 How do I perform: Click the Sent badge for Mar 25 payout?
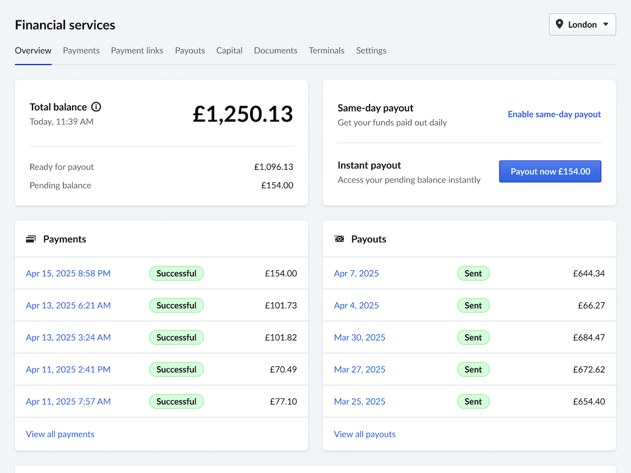473,401
